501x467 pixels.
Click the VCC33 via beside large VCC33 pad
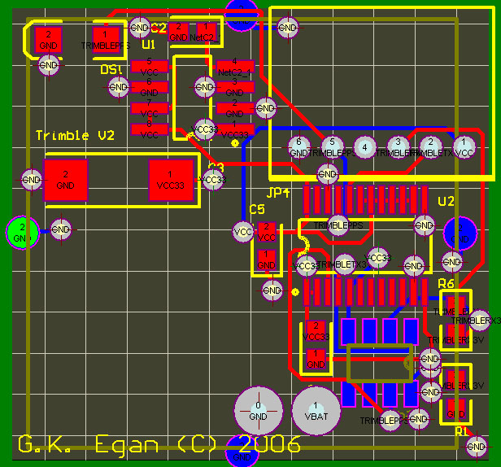tap(213, 180)
